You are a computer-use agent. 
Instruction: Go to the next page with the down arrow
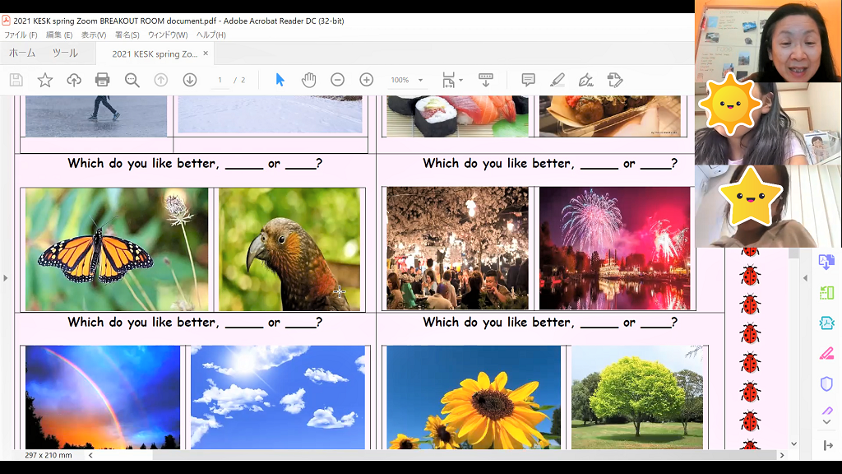(x=190, y=80)
